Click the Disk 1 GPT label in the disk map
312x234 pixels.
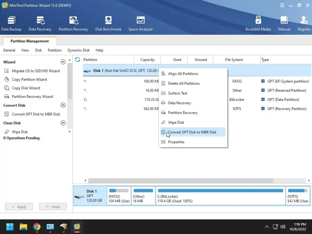(90, 196)
